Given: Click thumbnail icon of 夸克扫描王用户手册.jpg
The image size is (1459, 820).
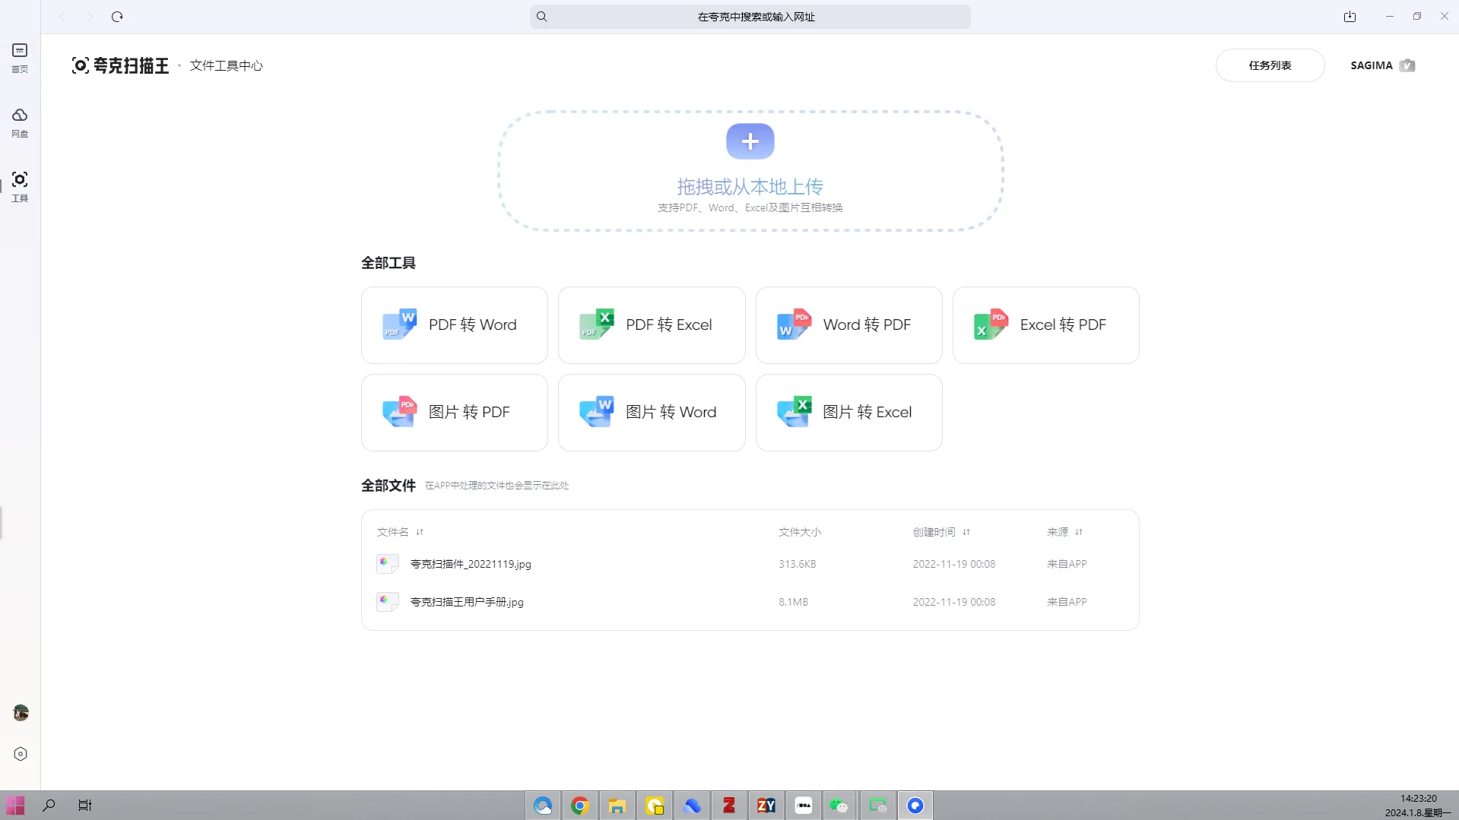Looking at the screenshot, I should (387, 601).
